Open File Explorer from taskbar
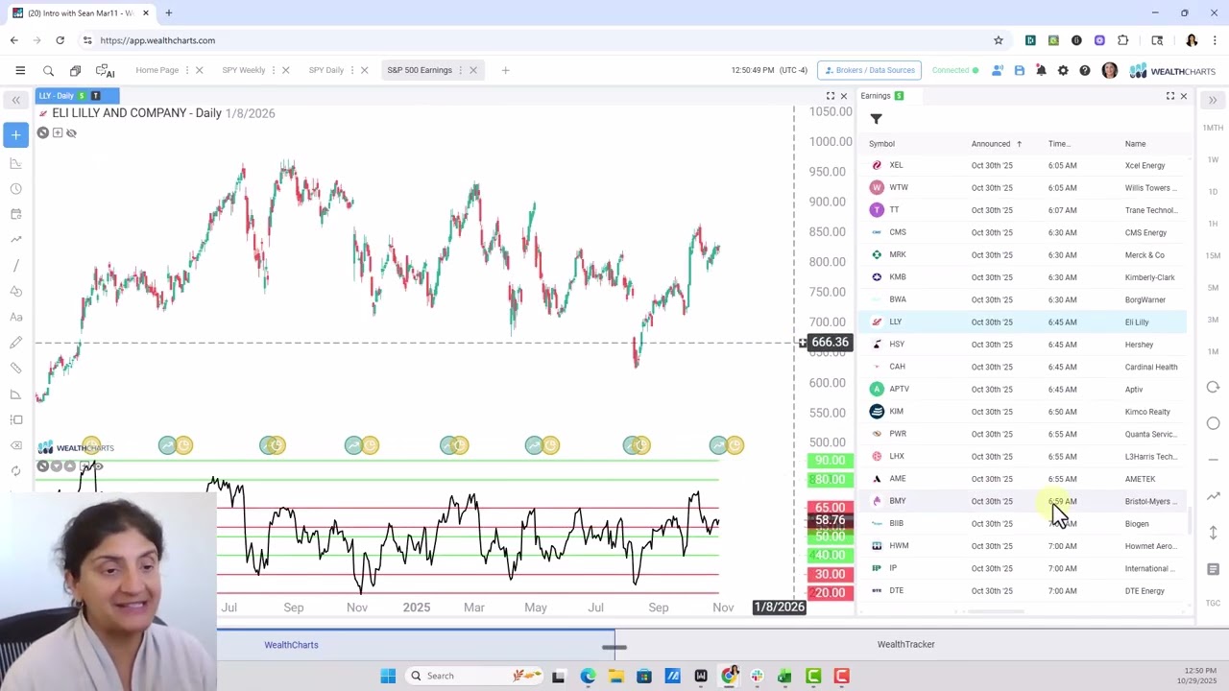Screen dimensions: 1229x691 tap(615, 676)
